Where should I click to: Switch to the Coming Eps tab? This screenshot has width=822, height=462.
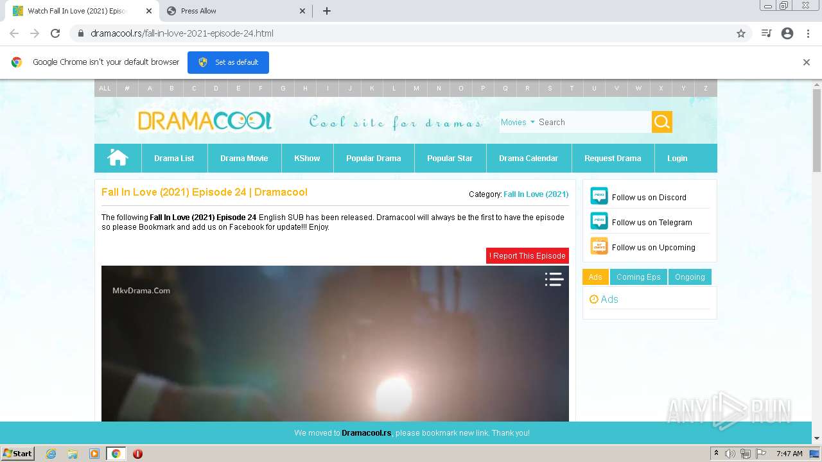point(638,277)
